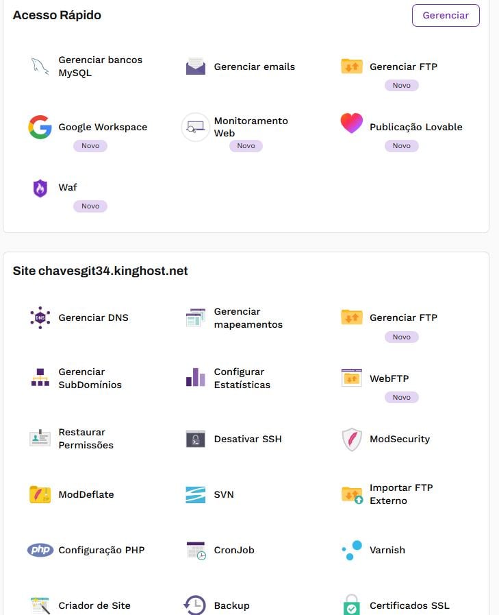Screen dimensions: 499x615
Task: Open the Gerenciar DNS icon
Action: (x=40, y=317)
